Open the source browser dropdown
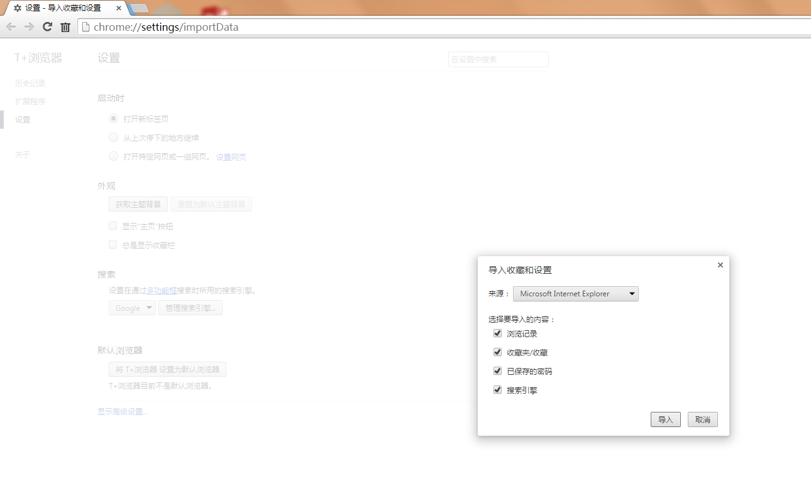The height and width of the screenshot is (491, 811). (576, 294)
